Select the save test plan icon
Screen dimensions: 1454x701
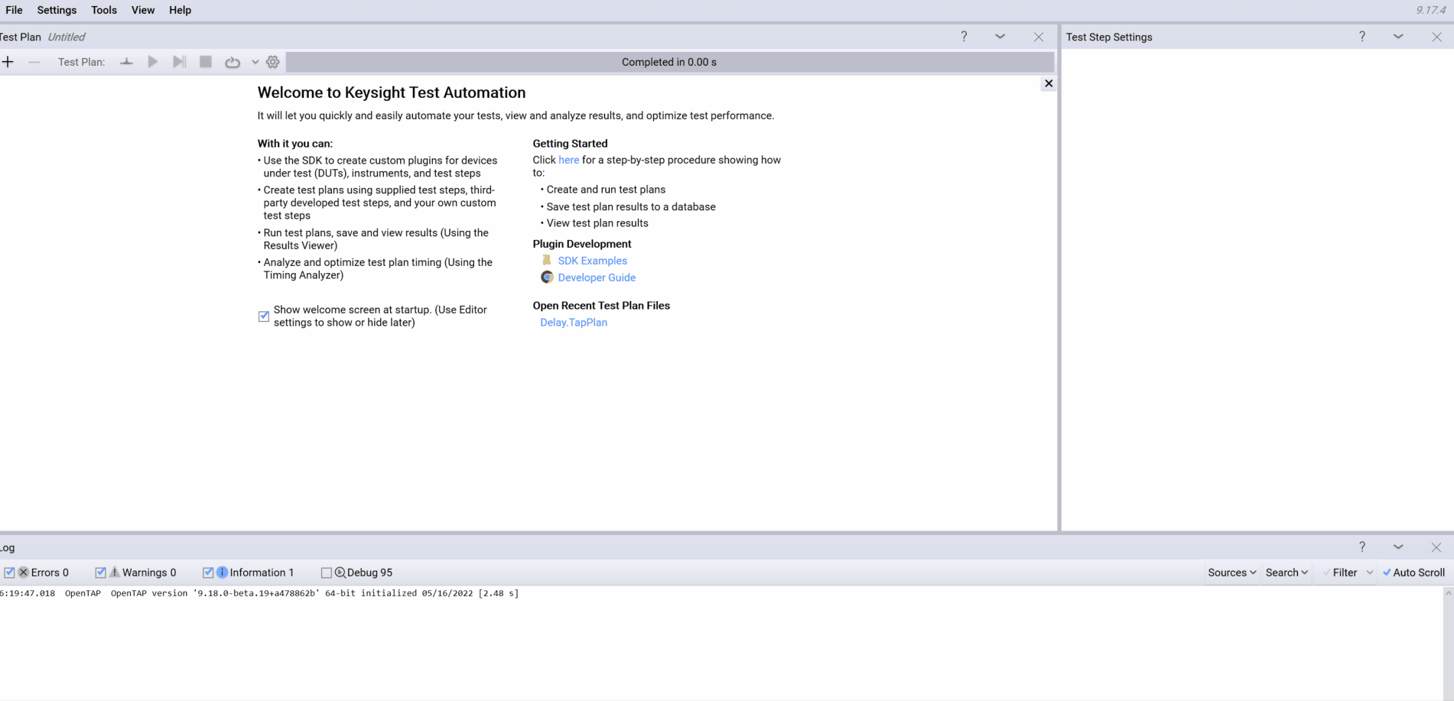[x=126, y=62]
